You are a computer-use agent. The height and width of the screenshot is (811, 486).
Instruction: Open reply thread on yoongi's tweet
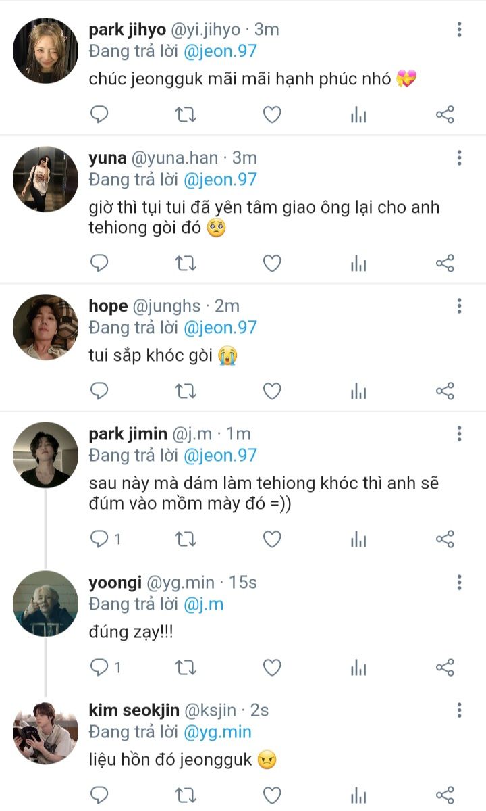pyautogui.click(x=99, y=668)
